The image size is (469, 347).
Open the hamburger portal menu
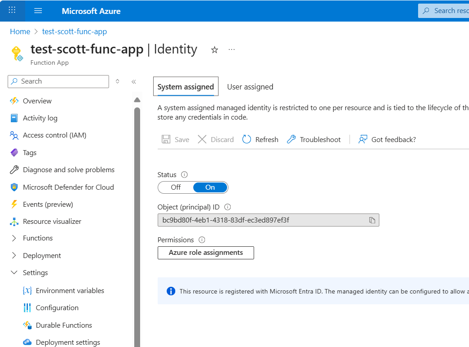coord(38,11)
